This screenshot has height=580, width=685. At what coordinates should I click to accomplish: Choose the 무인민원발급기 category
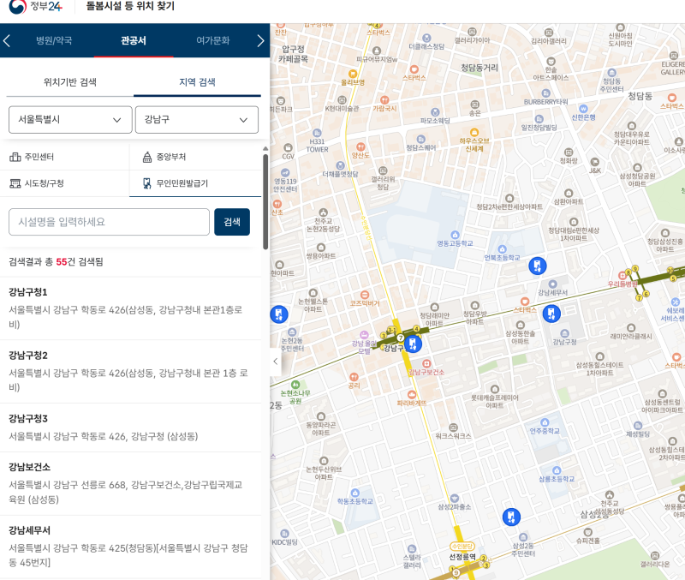click(x=195, y=183)
